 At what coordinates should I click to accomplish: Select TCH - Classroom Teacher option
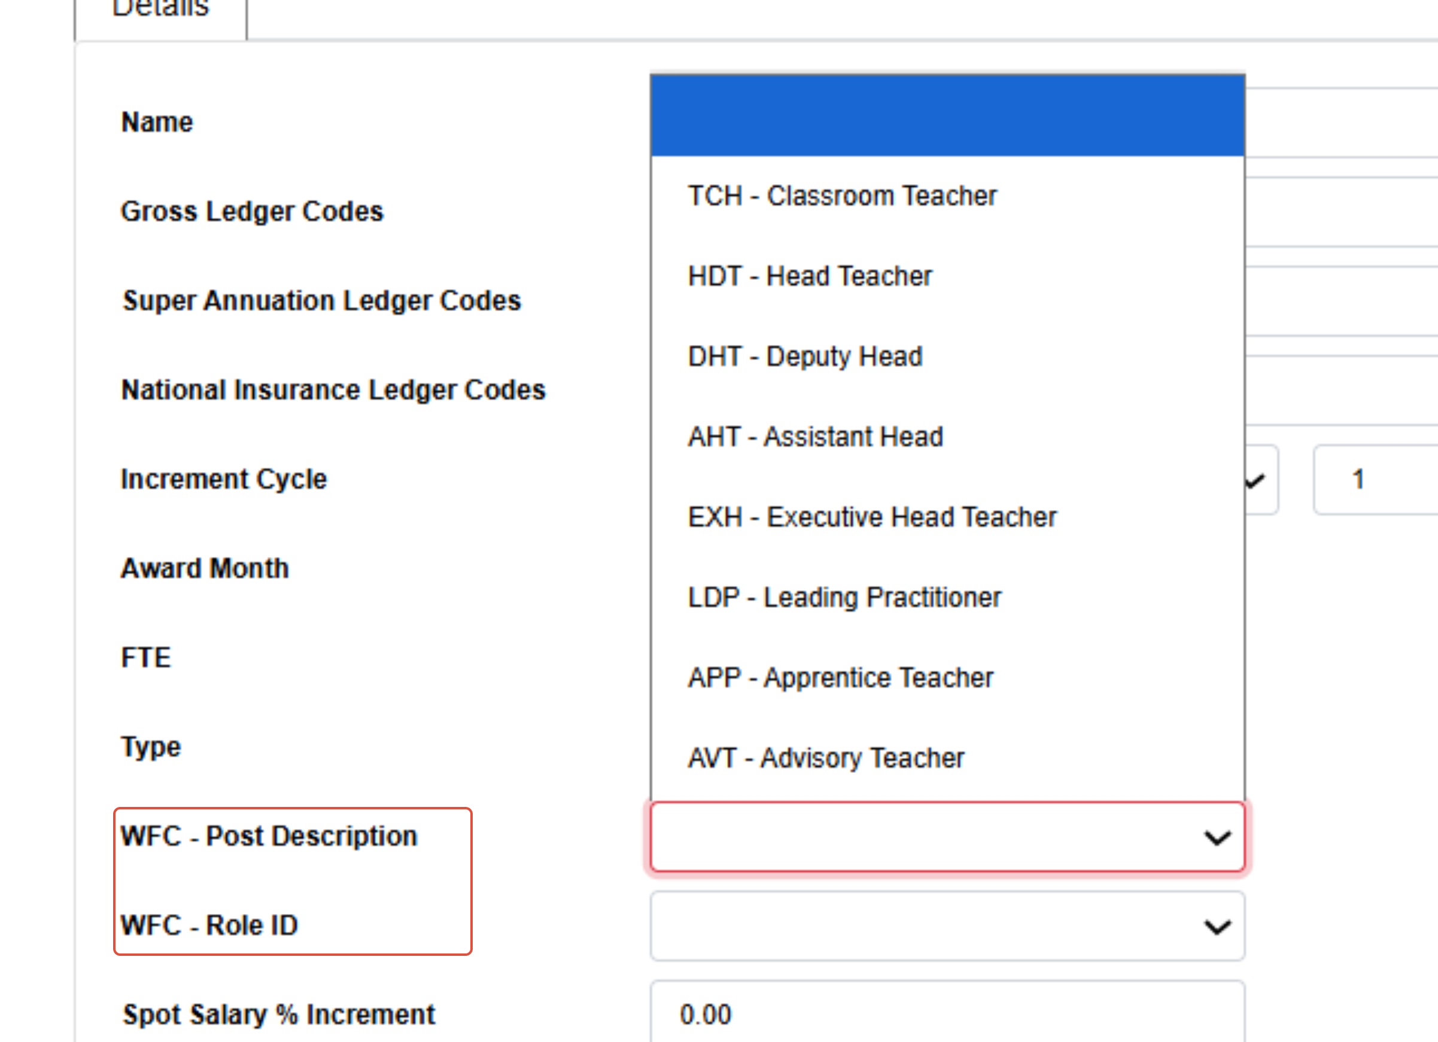842,196
